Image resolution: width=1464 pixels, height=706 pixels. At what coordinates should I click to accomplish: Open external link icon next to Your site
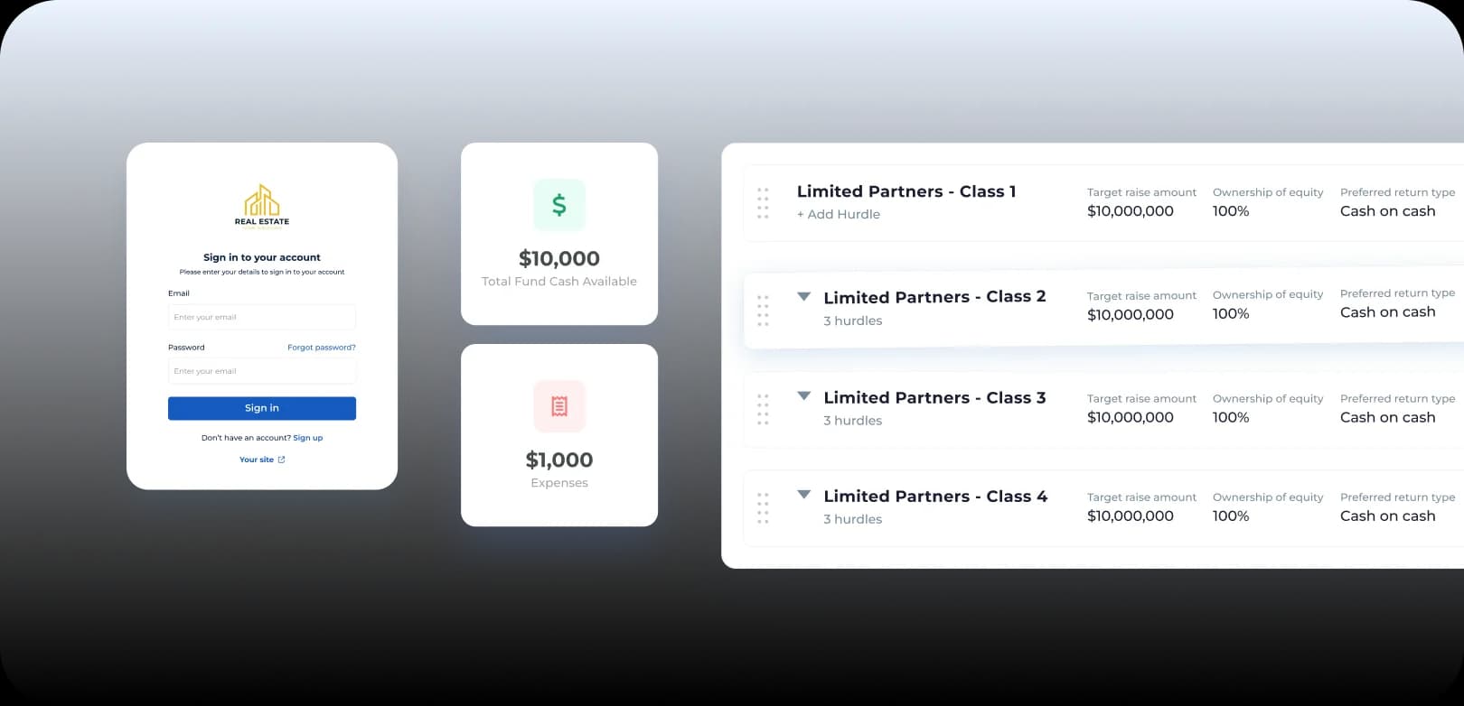pyautogui.click(x=281, y=460)
